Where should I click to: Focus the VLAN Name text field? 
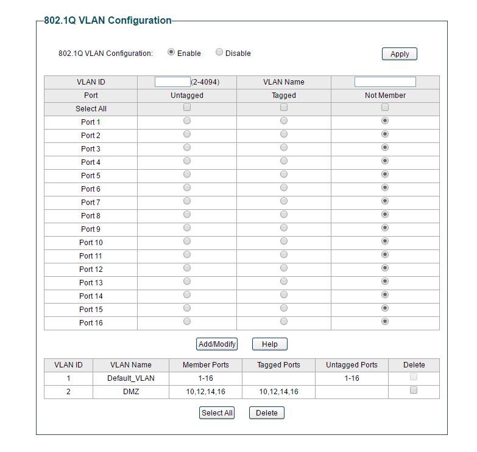point(385,82)
